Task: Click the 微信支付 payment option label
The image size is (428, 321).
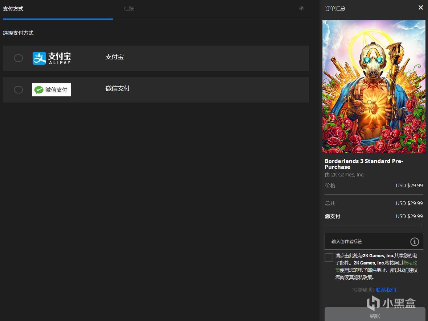Action: tap(118, 88)
